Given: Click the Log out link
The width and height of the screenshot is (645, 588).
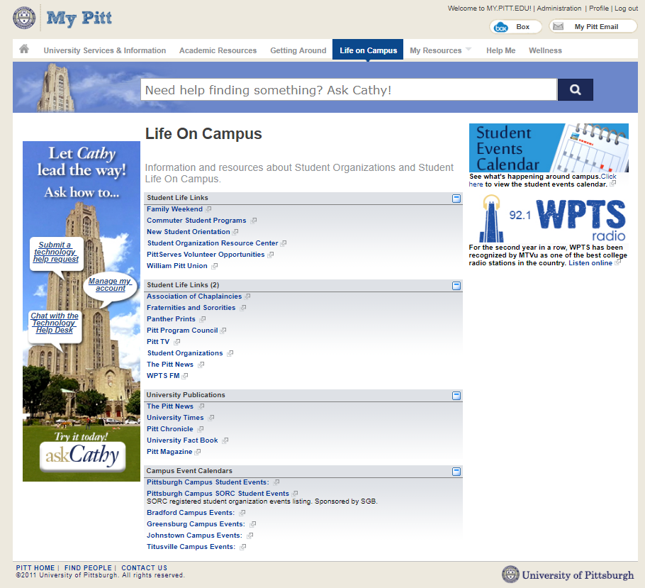Looking at the screenshot, I should (626, 9).
